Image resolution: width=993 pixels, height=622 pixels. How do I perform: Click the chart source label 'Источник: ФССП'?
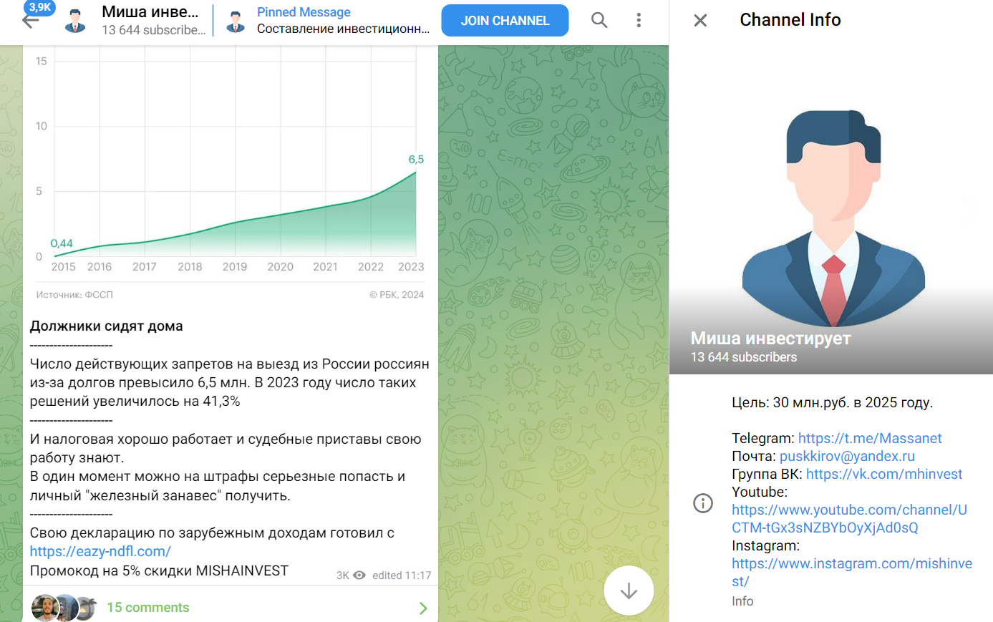(x=74, y=294)
